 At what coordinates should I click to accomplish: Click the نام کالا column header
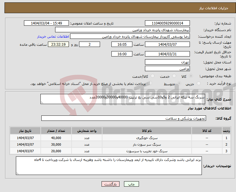(x=147, y=131)
